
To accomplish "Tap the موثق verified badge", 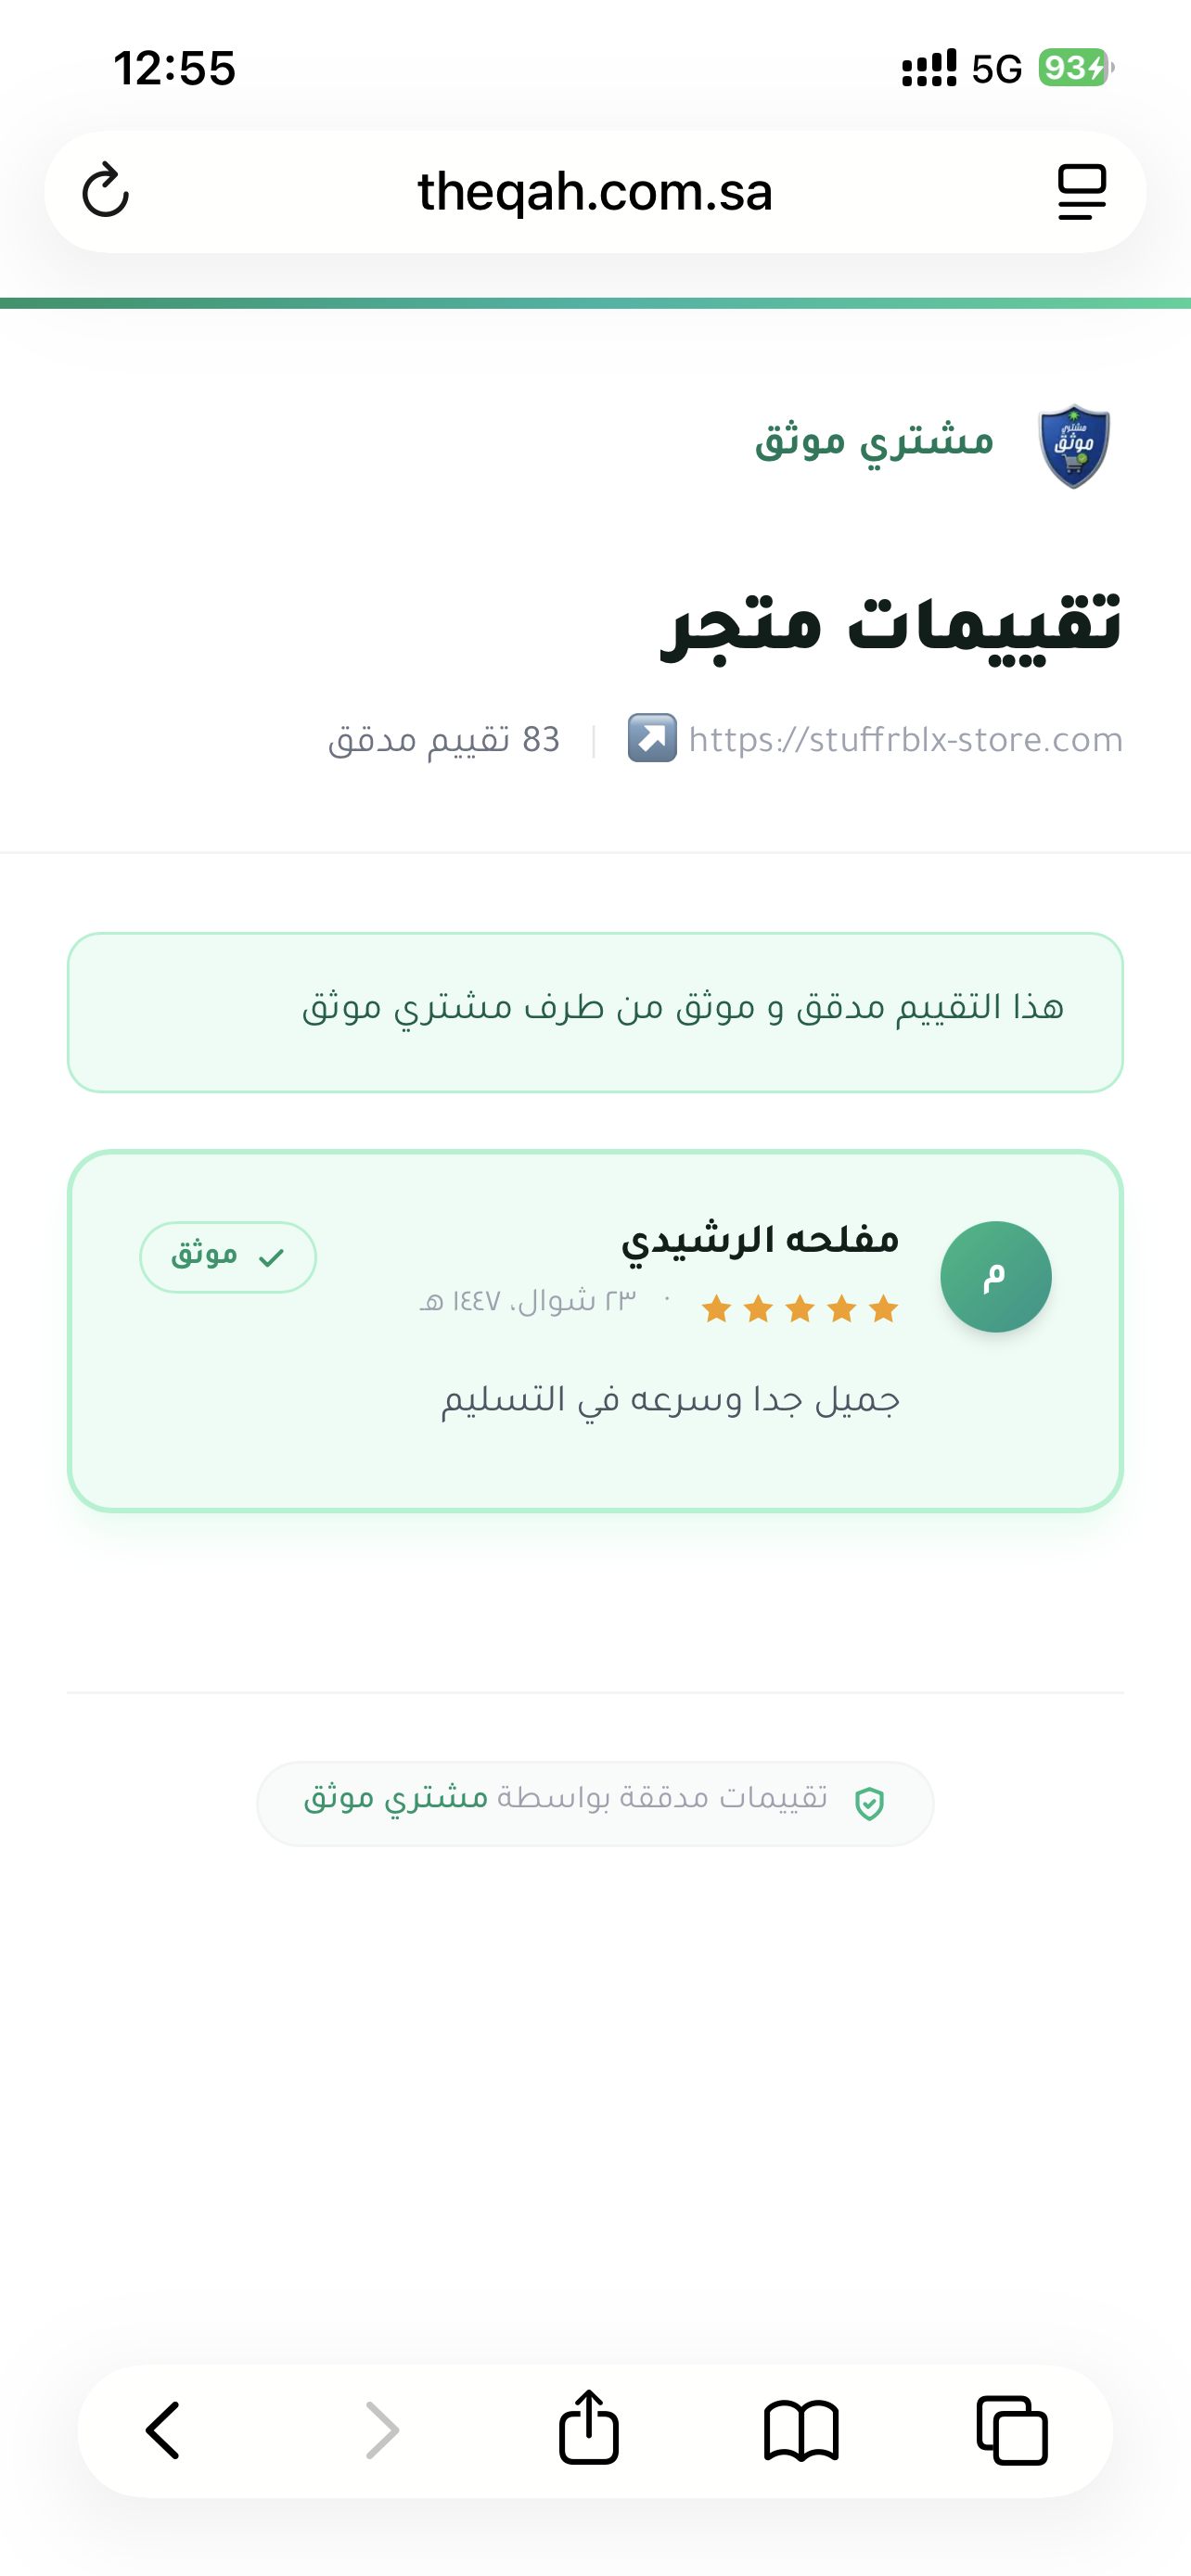I will 228,1256.
